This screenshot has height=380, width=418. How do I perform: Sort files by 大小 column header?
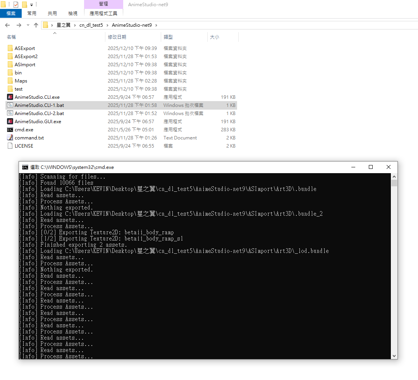(x=214, y=37)
